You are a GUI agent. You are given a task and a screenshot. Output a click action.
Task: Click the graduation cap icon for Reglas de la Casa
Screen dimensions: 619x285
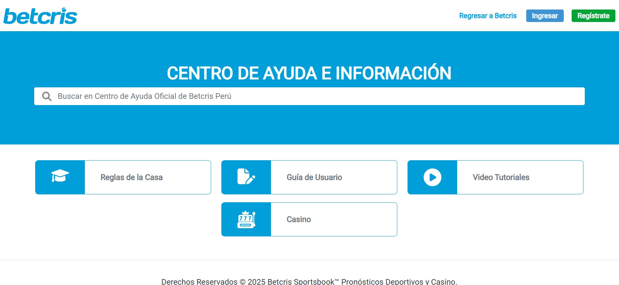[x=60, y=176]
